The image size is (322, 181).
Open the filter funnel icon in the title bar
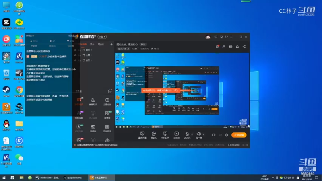(x=226, y=37)
